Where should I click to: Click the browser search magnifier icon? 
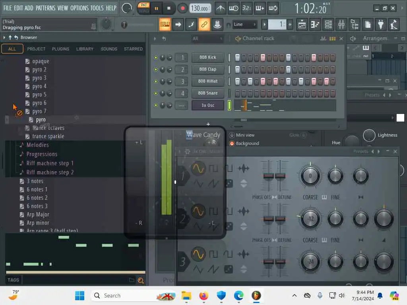pos(141,280)
